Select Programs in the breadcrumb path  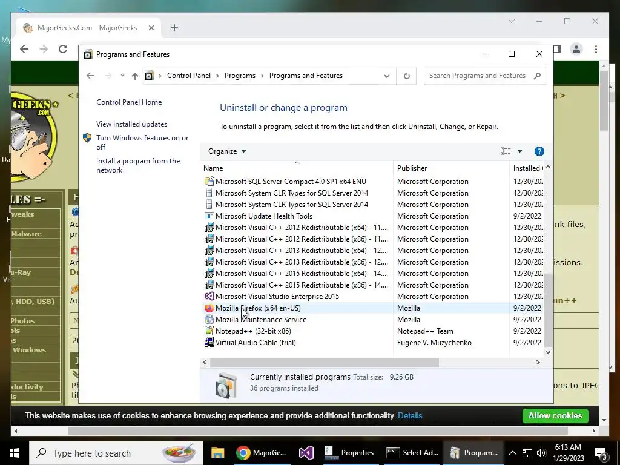240,76
